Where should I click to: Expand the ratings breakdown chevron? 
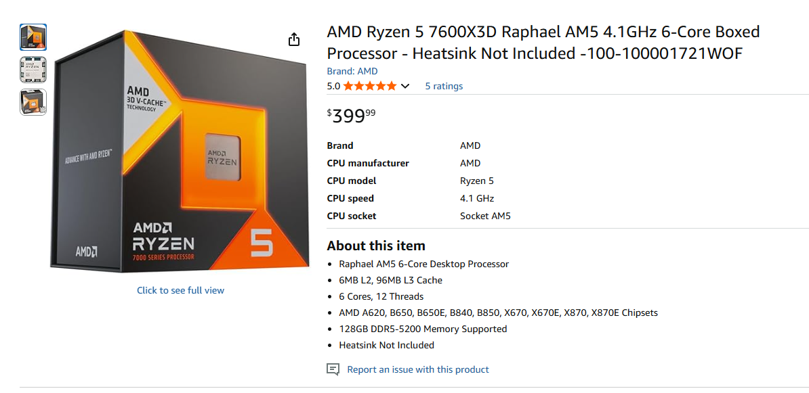(405, 86)
